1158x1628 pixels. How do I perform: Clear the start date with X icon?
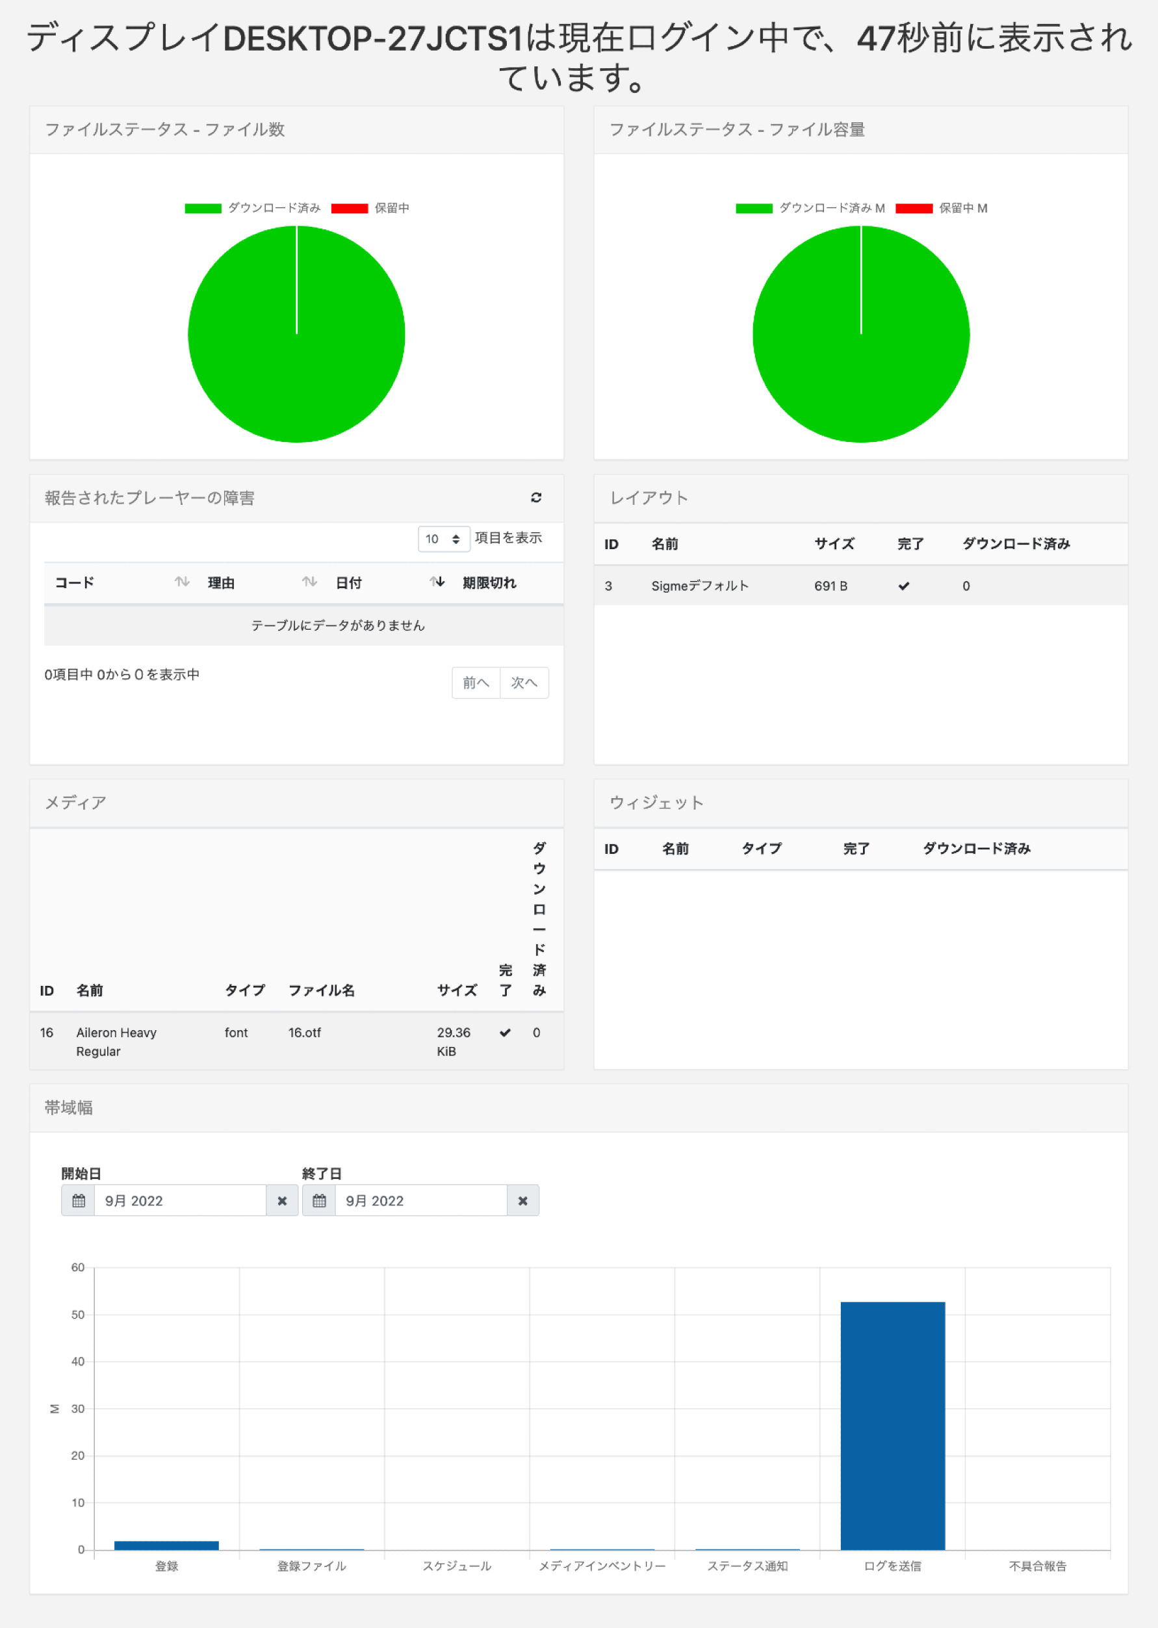tap(283, 1200)
